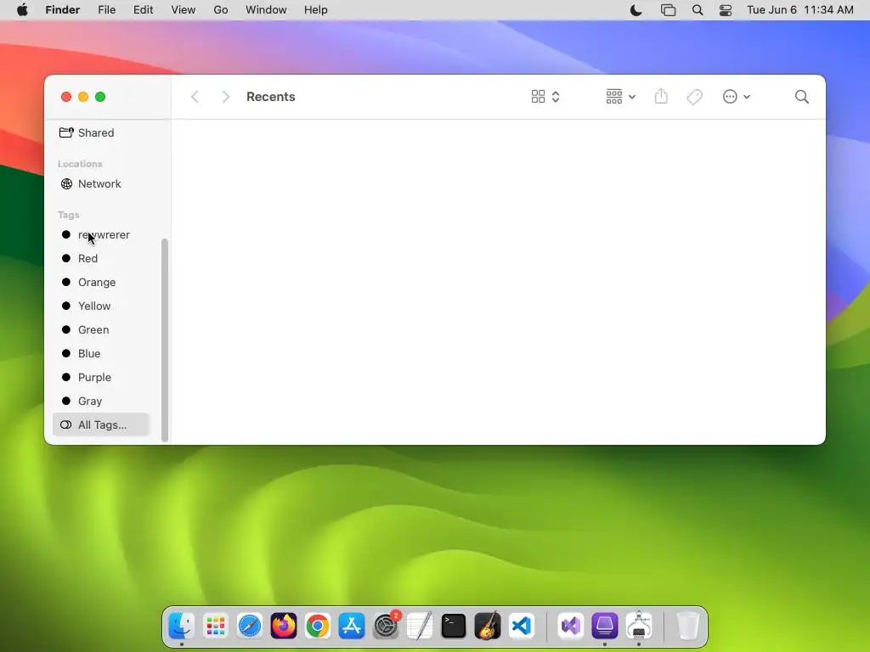Open Finder from the Dock
This screenshot has width=870, height=652.
[182, 626]
